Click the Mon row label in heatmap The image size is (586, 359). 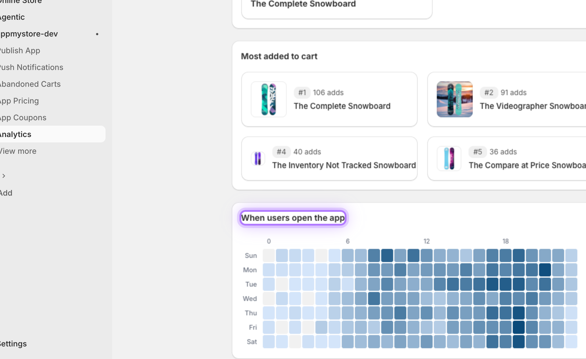coord(250,270)
